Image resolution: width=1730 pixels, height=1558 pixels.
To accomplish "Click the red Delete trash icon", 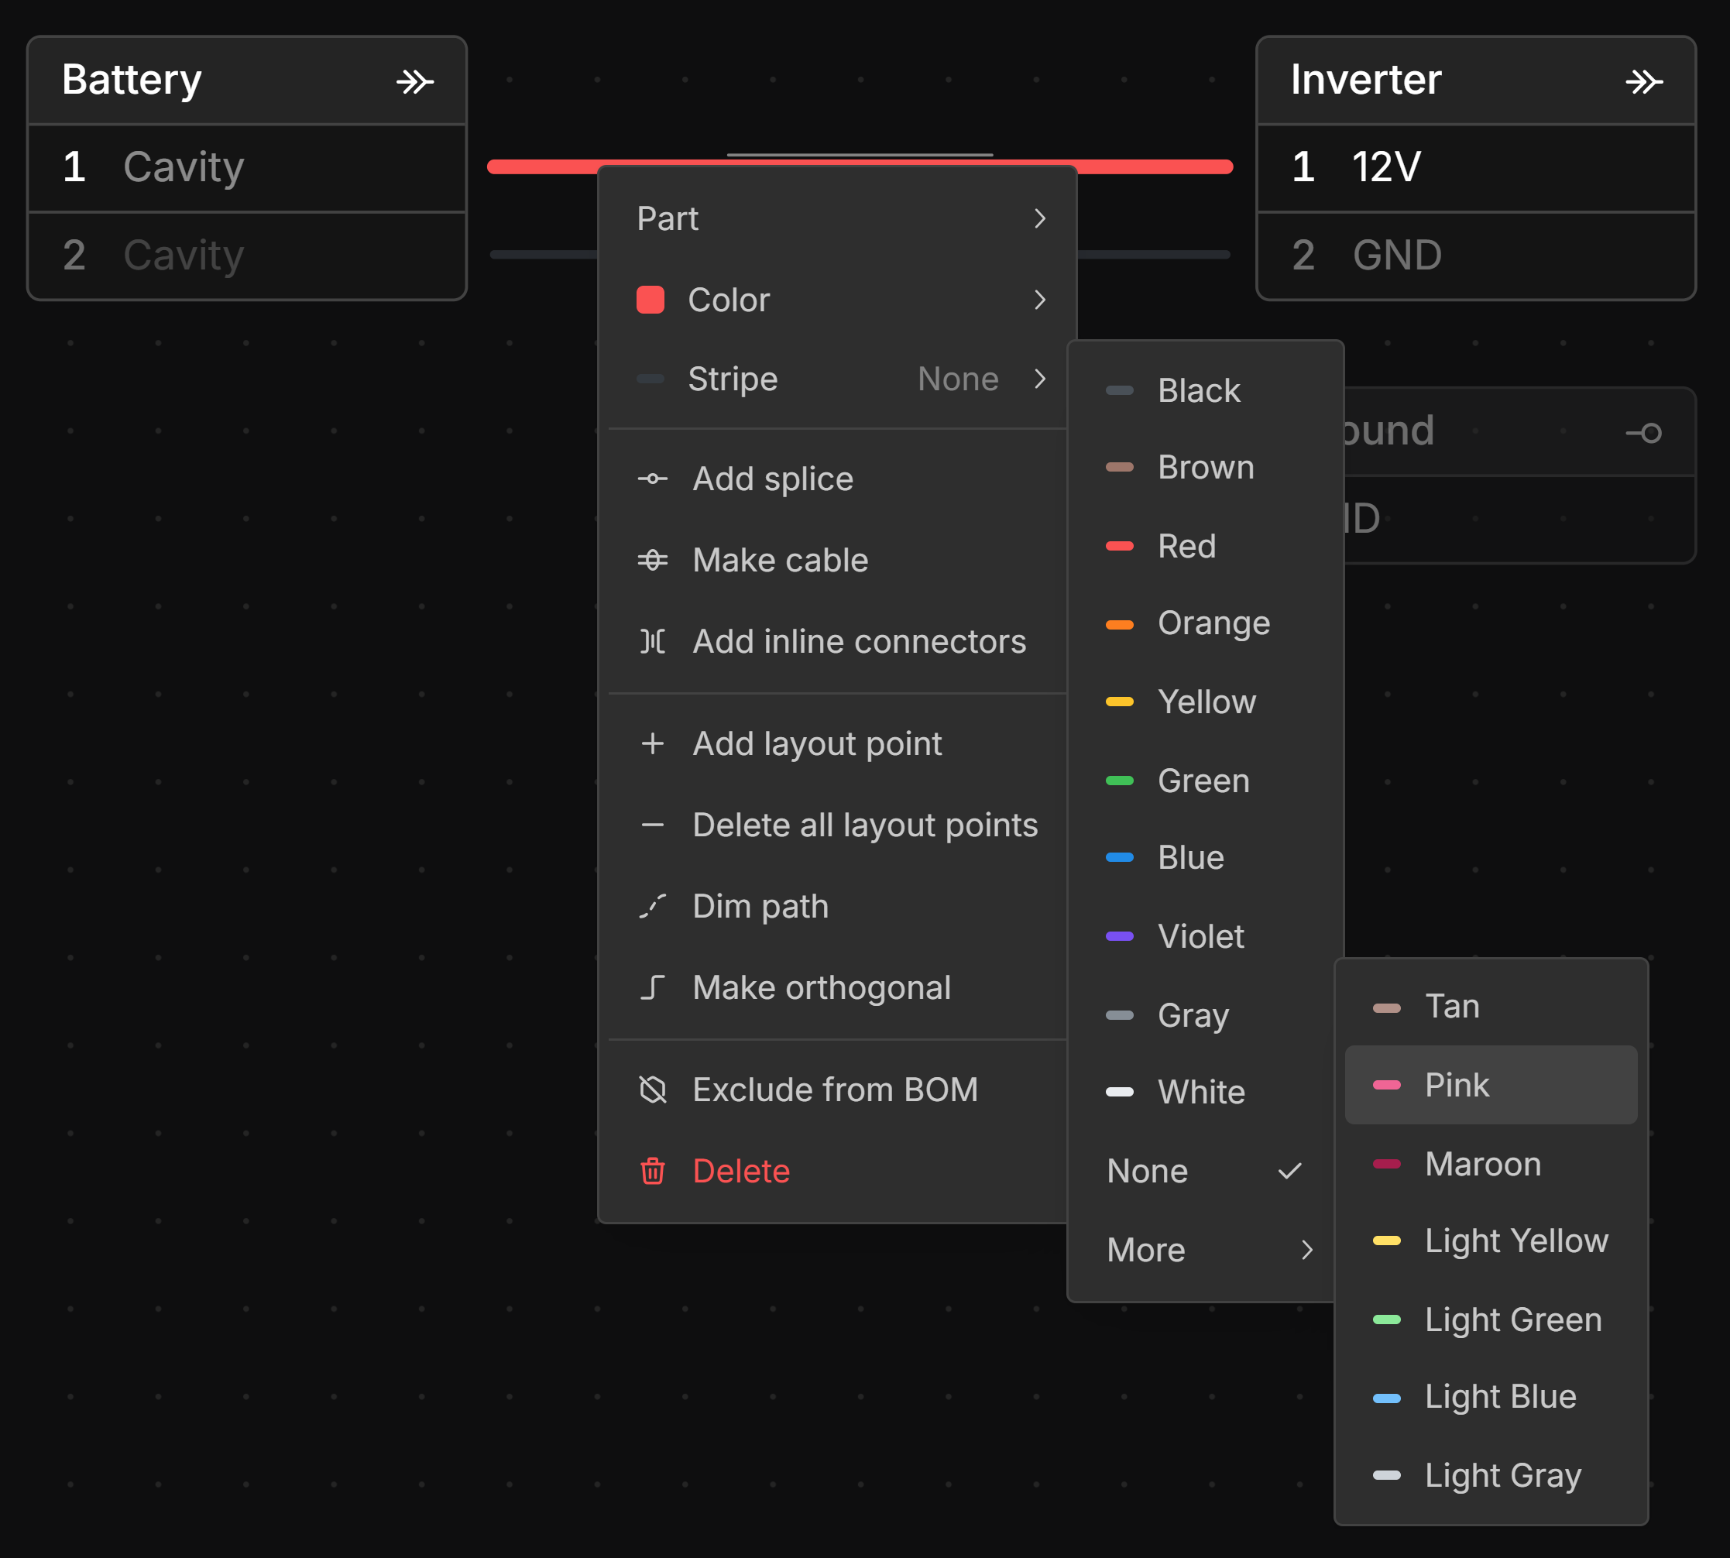I will [x=652, y=1170].
